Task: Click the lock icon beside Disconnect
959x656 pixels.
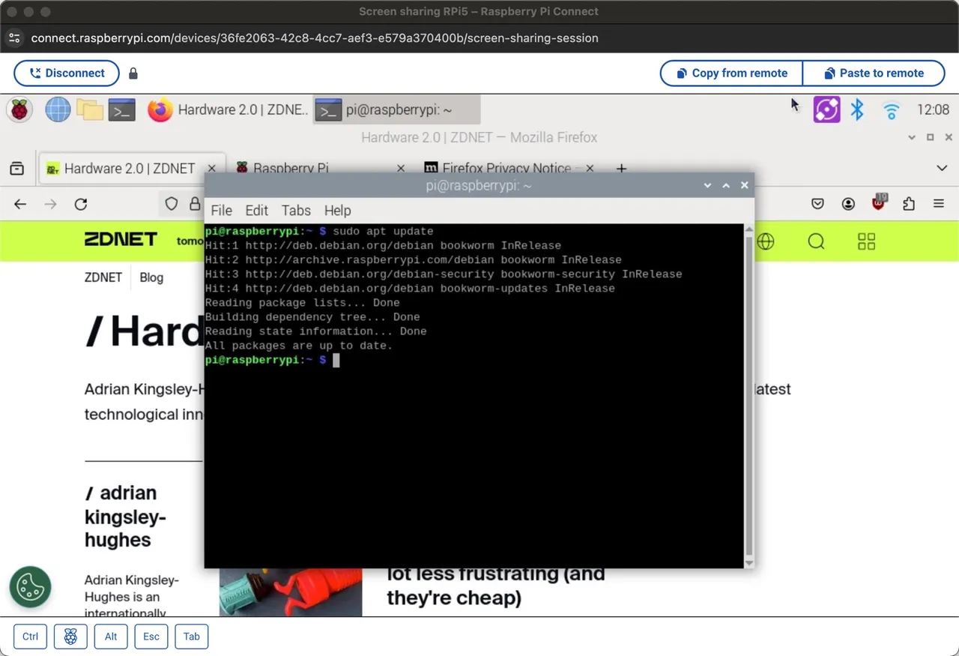Action: pyautogui.click(x=133, y=73)
